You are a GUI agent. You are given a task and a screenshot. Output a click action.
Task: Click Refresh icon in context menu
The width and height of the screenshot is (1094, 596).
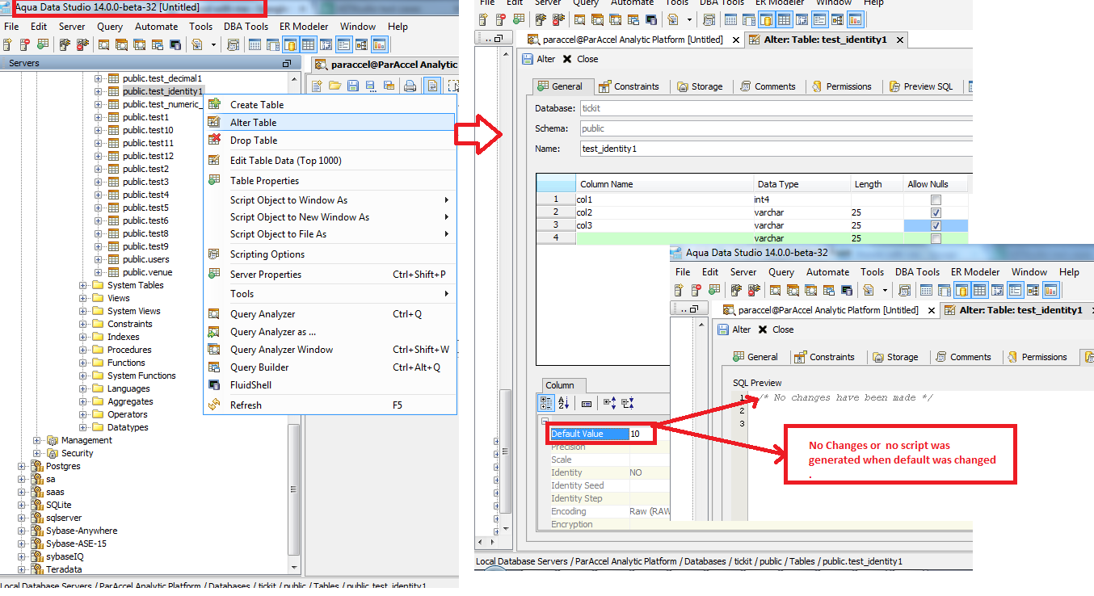coord(214,405)
